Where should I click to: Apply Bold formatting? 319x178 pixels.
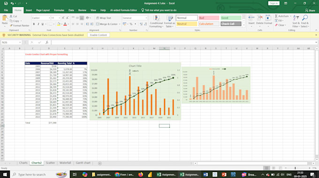coord(34,24)
